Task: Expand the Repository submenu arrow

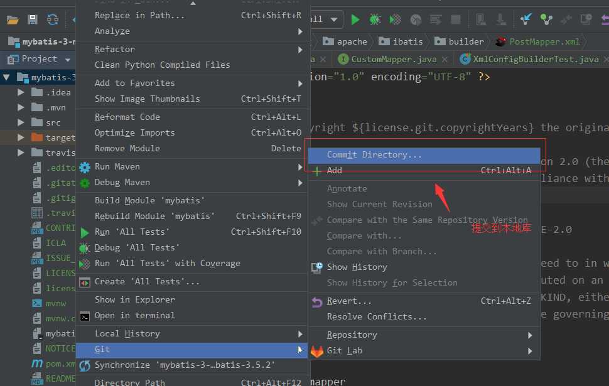Action: click(530, 335)
